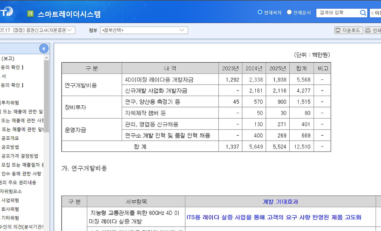The height and width of the screenshot is (231, 381).
Task: Open the +첨부선택+ attachment dropdown
Action: point(144,30)
